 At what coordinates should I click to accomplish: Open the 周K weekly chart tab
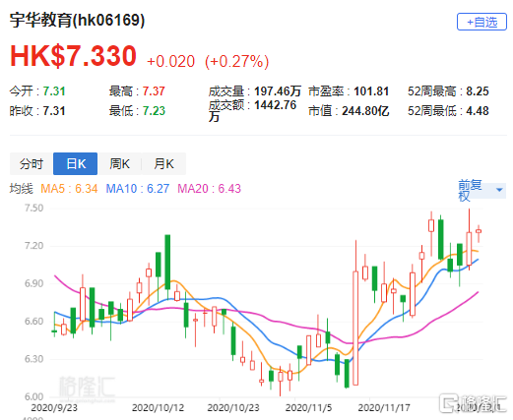coord(119,163)
